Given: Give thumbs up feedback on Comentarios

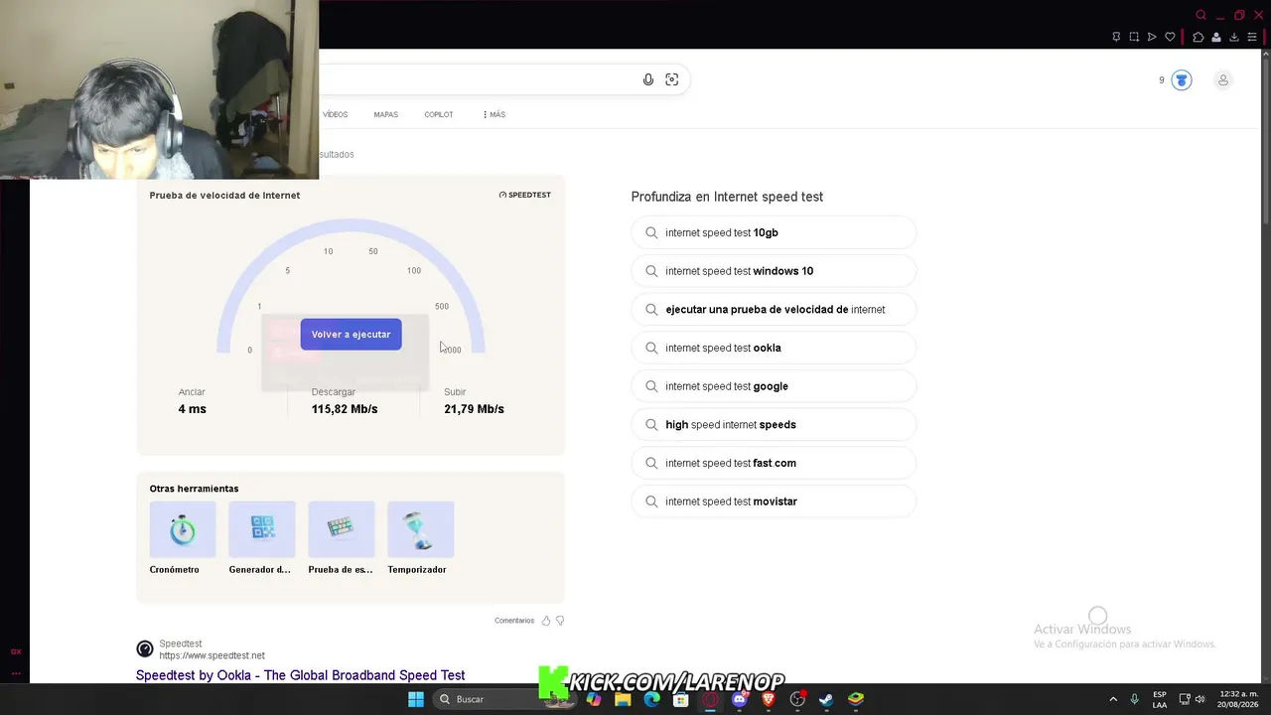Looking at the screenshot, I should coord(546,621).
